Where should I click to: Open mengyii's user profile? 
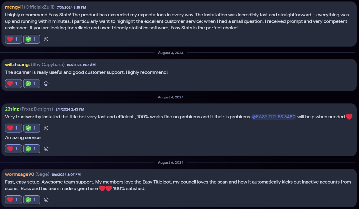(14, 7)
